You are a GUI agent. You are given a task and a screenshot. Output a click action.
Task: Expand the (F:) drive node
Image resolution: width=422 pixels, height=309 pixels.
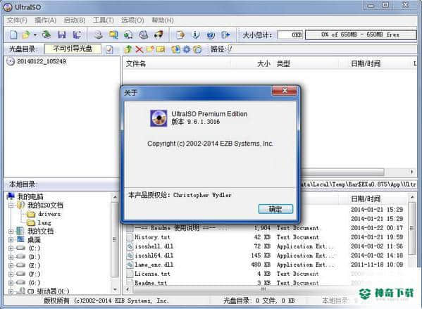coord(11,274)
